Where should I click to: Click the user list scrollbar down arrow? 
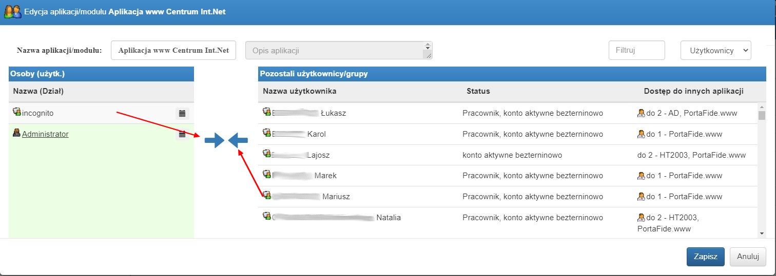point(762,233)
